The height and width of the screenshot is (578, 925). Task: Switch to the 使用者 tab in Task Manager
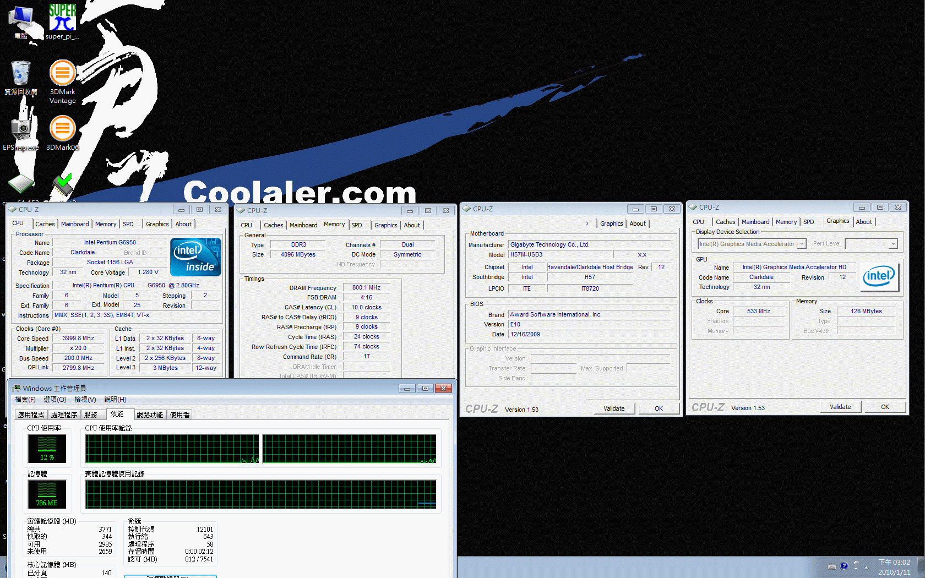179,415
